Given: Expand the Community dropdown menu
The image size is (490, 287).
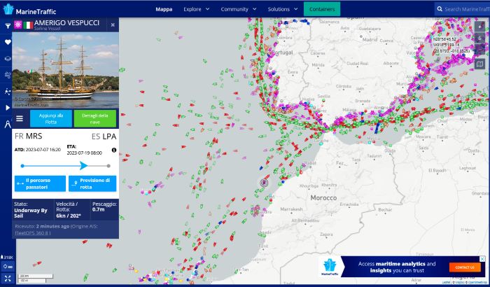Looking at the screenshot, I should coord(238,9).
